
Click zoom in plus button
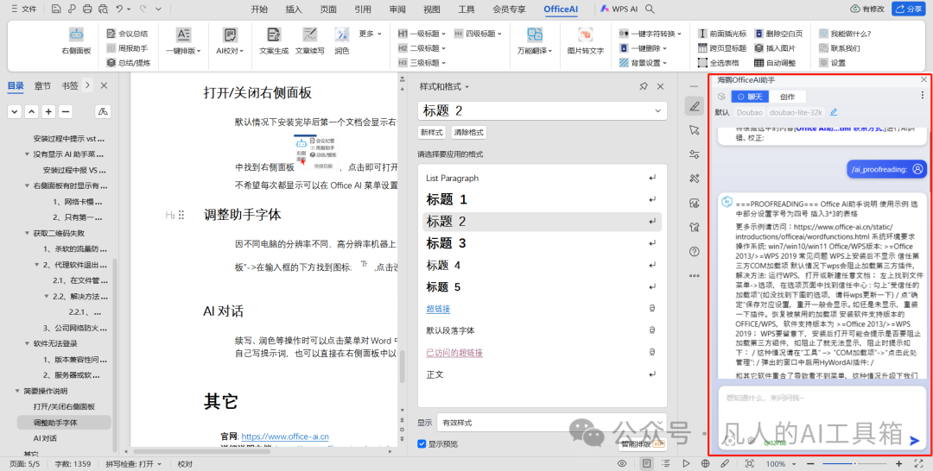click(x=899, y=463)
